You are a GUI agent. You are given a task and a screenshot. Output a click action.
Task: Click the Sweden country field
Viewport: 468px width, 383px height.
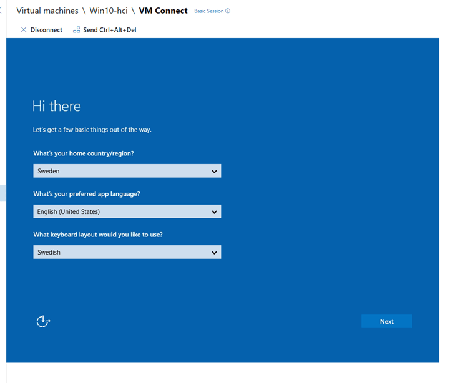click(119, 171)
